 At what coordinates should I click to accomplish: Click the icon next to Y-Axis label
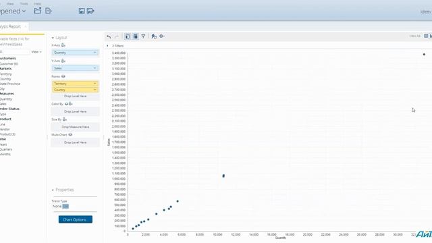(x=63, y=61)
